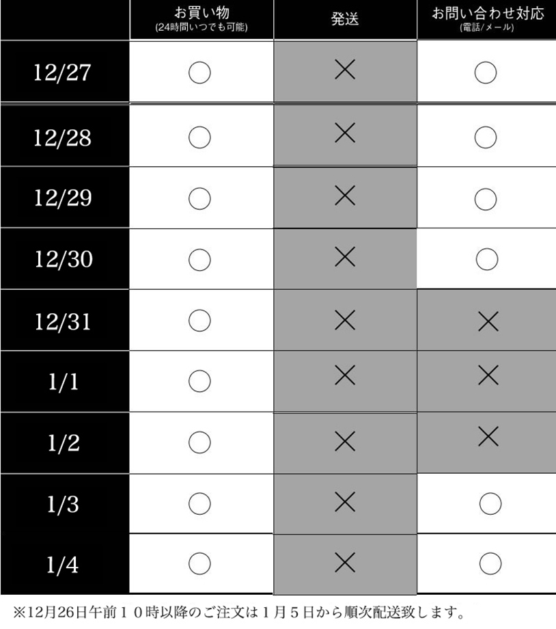Image resolution: width=556 pixels, height=629 pixels.
Task: Click the 12/31 date row label
Action: click(x=62, y=321)
